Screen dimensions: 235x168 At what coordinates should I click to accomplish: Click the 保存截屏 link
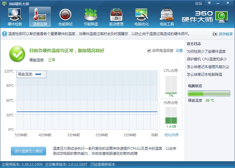[225, 34]
